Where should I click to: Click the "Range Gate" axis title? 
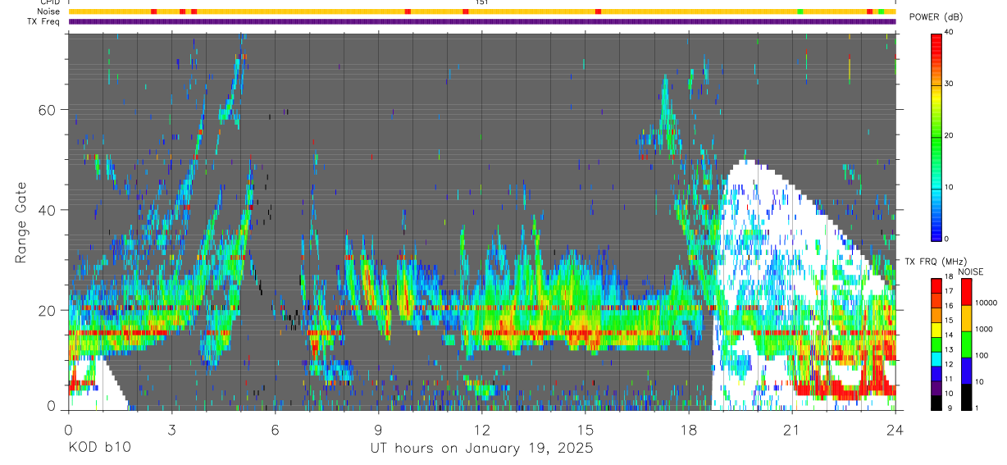(21, 221)
